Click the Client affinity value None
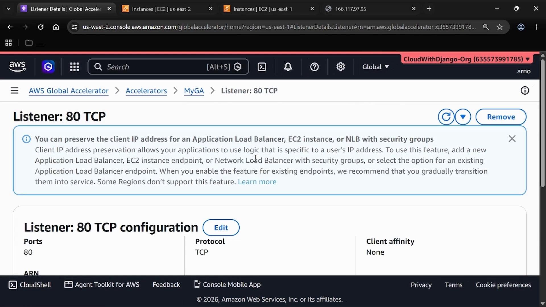Image resolution: width=546 pixels, height=307 pixels. [375, 252]
